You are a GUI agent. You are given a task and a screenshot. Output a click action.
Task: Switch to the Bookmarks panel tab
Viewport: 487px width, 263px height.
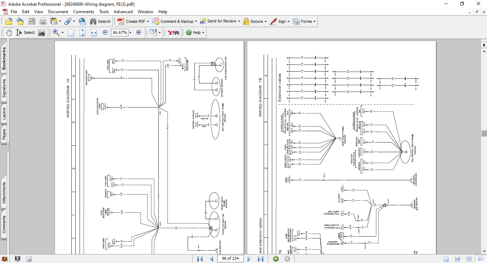click(x=4, y=59)
